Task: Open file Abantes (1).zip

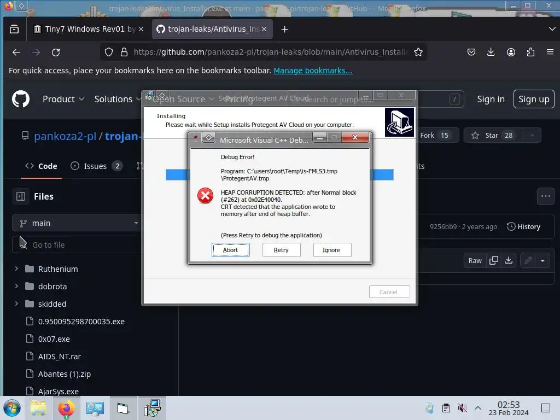Action: 65,374
